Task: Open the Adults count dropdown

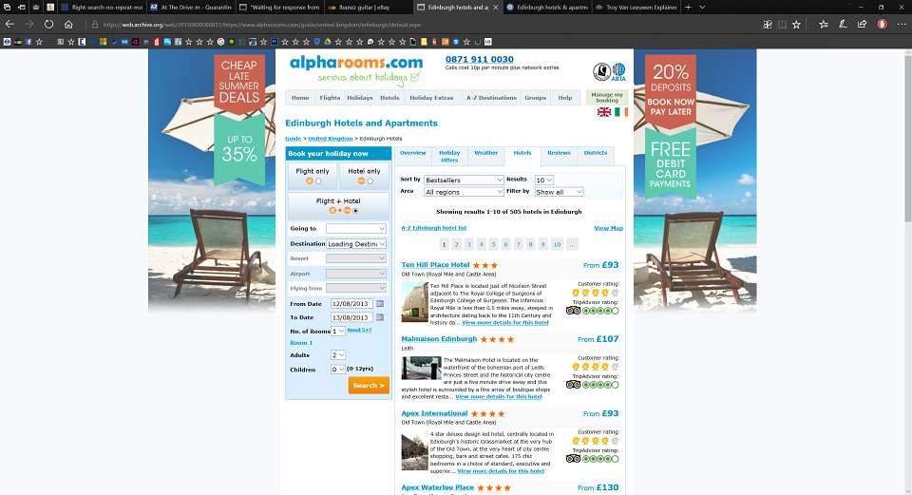Action: (338, 354)
